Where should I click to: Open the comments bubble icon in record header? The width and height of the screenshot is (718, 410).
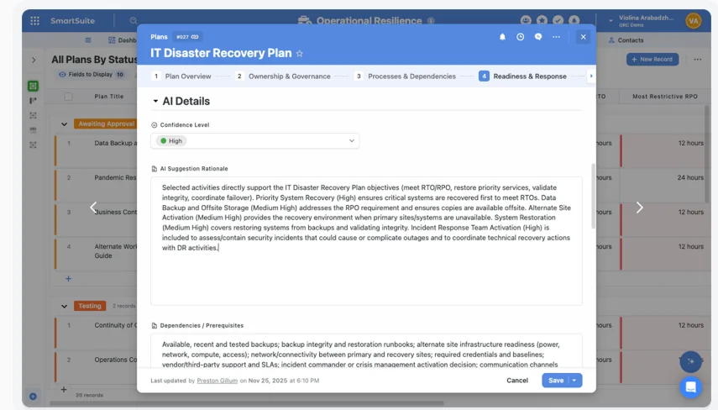click(538, 37)
